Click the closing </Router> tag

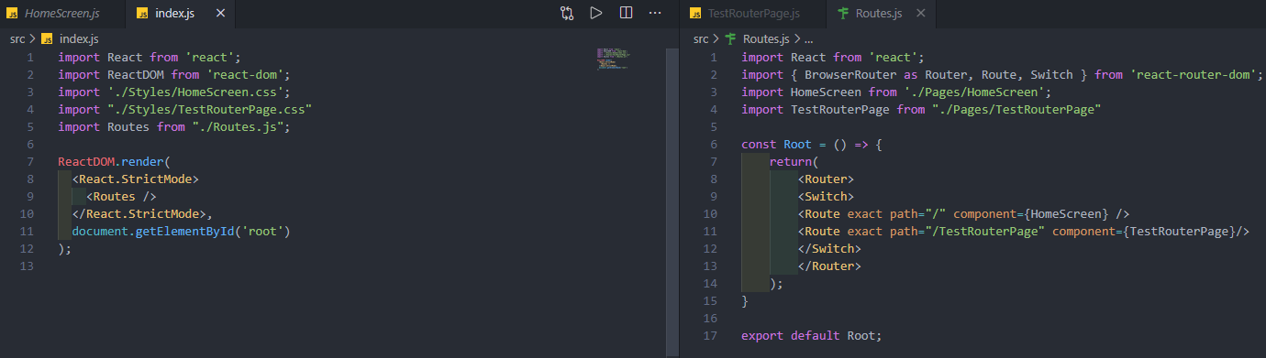(830, 266)
